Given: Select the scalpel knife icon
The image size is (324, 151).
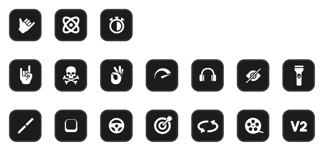Looking at the screenshot, I should [x=25, y=126].
